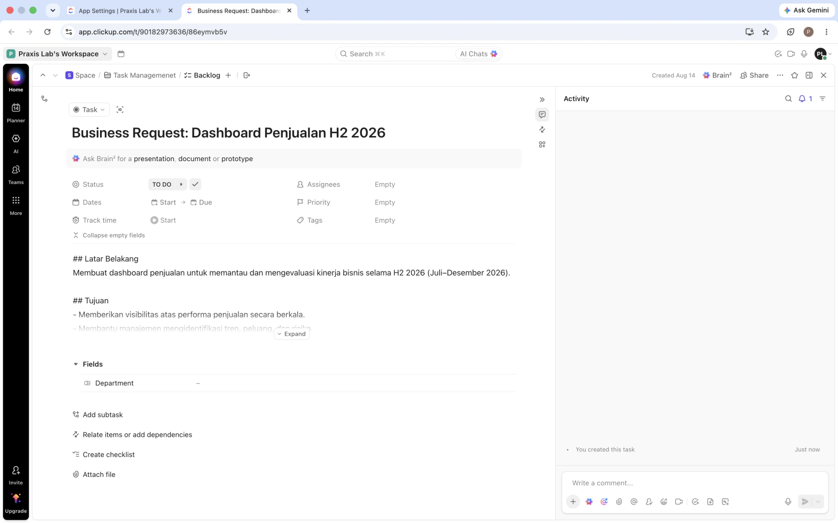Open the Chrome tab search dropdown

tap(52, 10)
